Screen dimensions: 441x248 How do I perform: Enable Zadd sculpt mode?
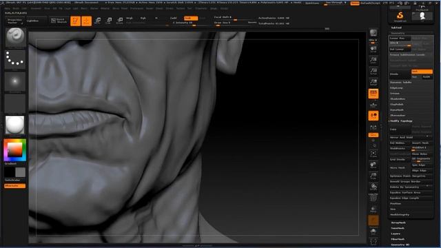(x=173, y=18)
